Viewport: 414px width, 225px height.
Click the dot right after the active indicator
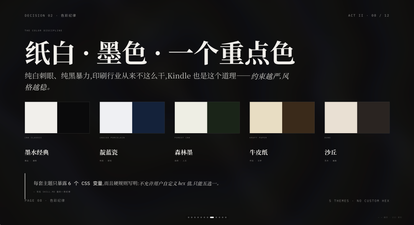coord(216,217)
